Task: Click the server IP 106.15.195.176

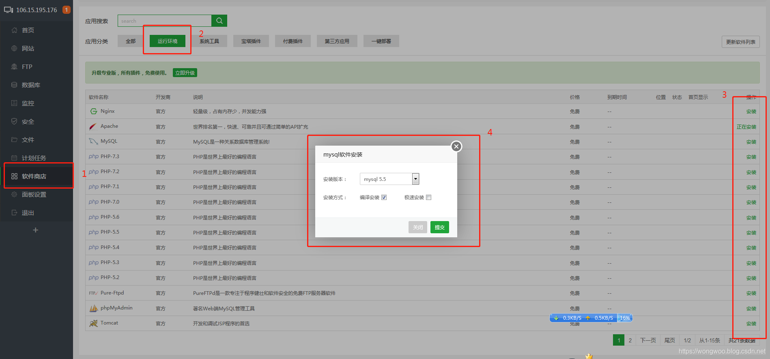Action: tap(37, 10)
